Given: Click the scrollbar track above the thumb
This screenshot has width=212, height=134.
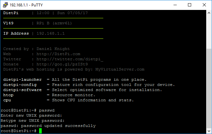Looking at the screenshot, I should click(x=209, y=32).
